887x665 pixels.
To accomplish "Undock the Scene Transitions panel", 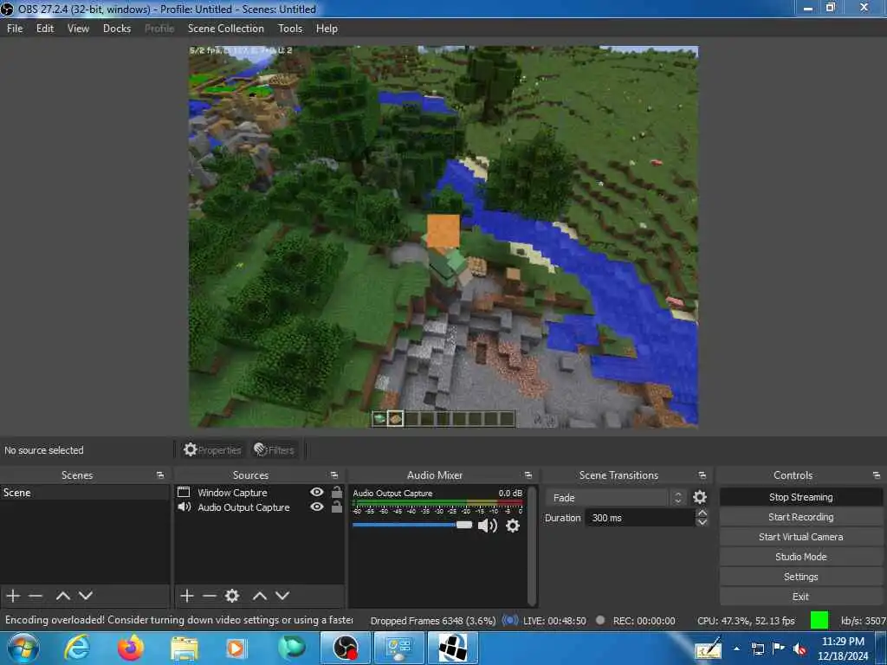I will click(702, 475).
